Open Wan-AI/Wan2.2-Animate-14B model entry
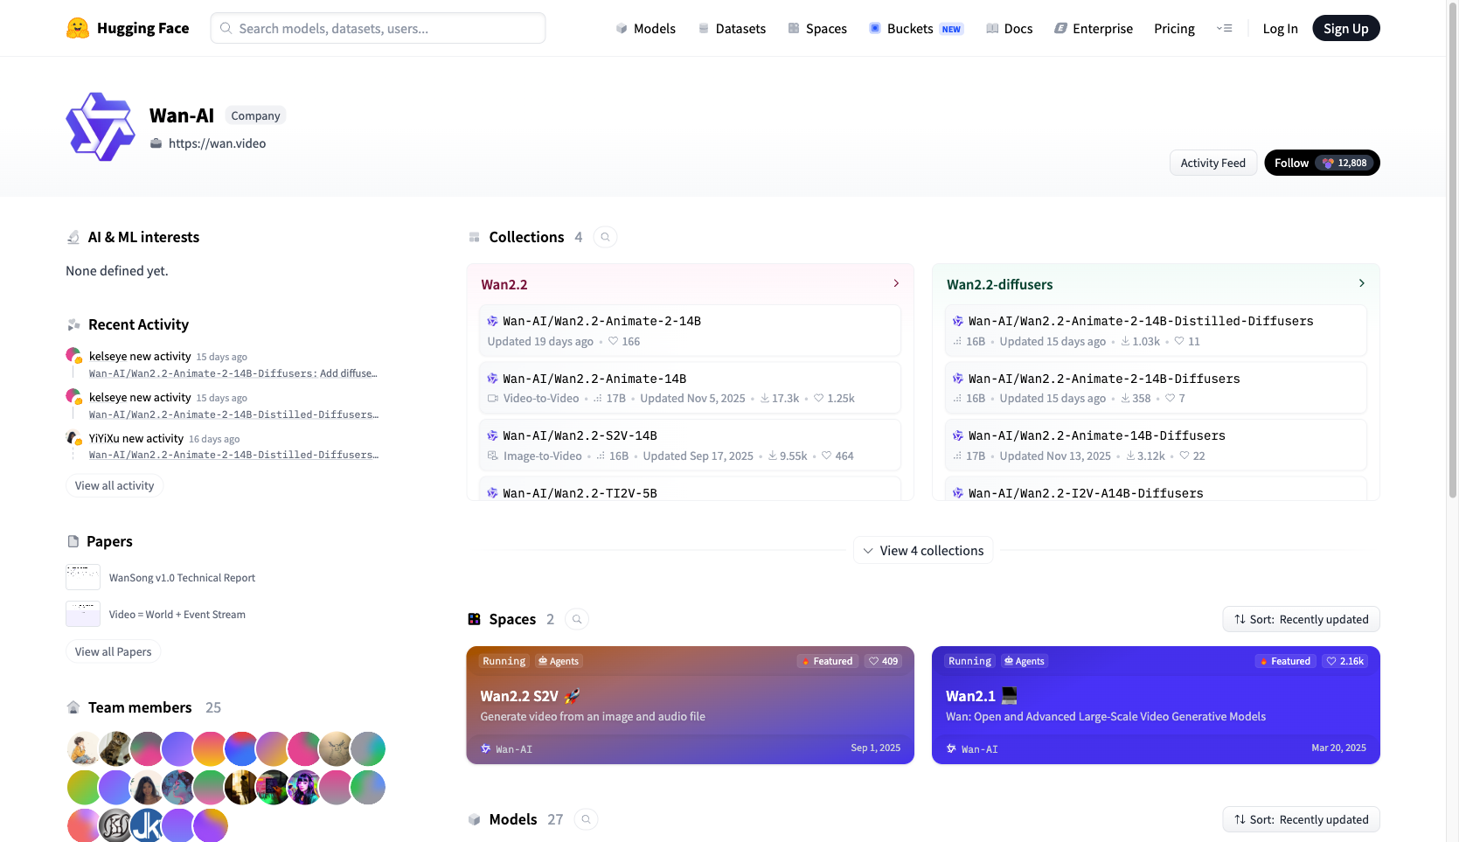This screenshot has height=842, width=1459. [x=690, y=387]
